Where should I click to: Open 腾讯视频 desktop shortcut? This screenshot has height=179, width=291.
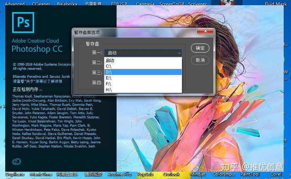click(93, 174)
